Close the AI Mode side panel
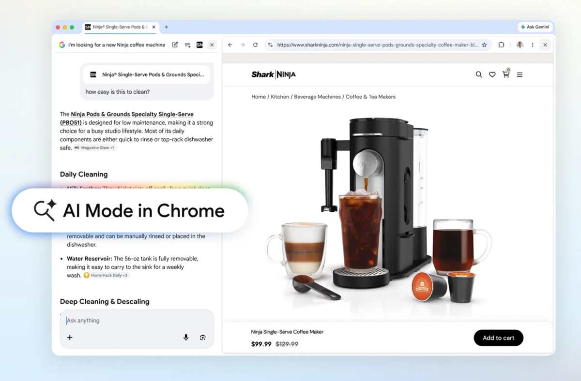Screen dimensions: 581x381 [x=212, y=45]
